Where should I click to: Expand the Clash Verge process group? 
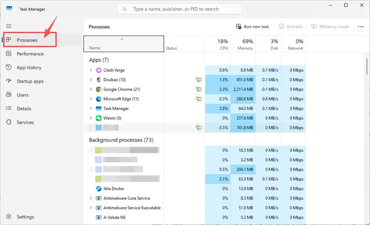[x=91, y=70]
